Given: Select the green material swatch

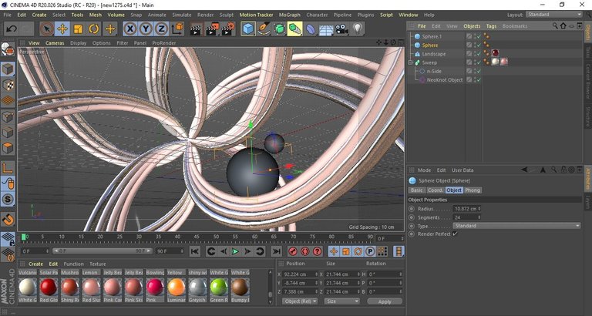Looking at the screenshot, I should [219, 287].
